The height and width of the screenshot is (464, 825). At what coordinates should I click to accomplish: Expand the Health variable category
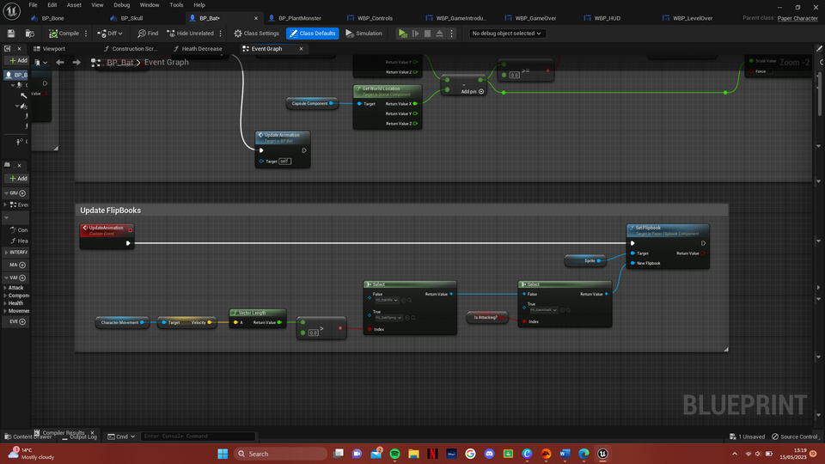coord(5,303)
